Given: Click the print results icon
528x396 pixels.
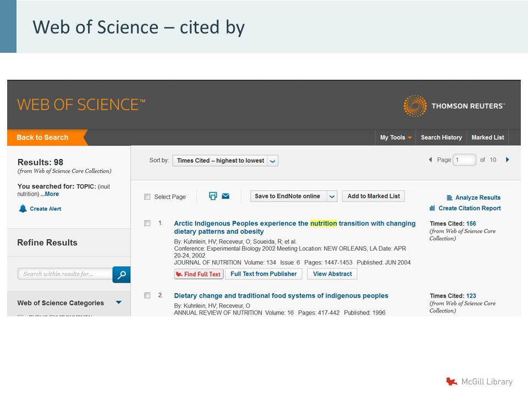Looking at the screenshot, I should click(213, 196).
